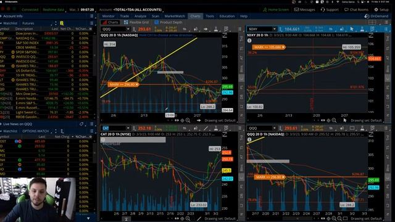Click the Home Screen button
Viewport: 395px width, 222px height.
click(x=276, y=10)
